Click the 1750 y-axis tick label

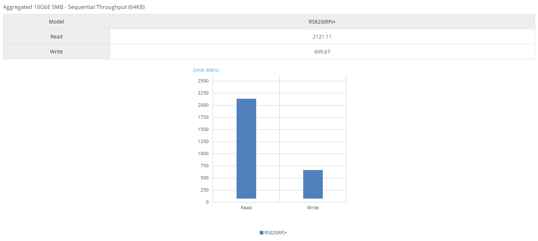click(203, 117)
